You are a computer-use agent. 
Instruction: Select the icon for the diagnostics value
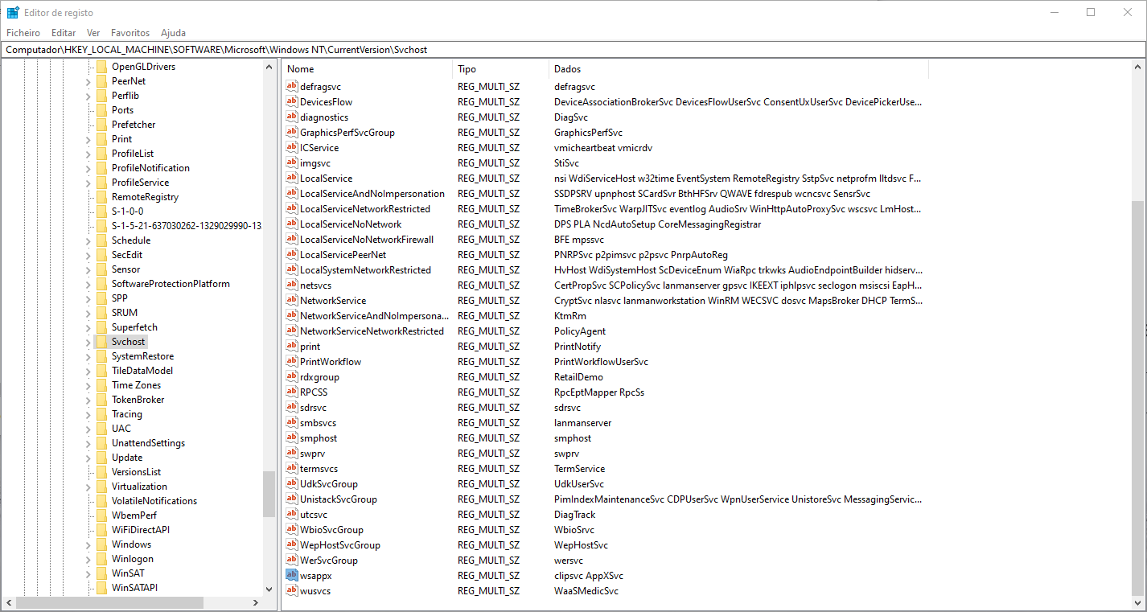click(292, 117)
